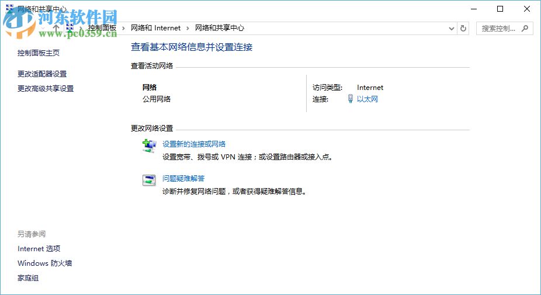541x295 pixels.
Task: Click the up-arrow navigation button
Action: pyautogui.click(x=56, y=28)
